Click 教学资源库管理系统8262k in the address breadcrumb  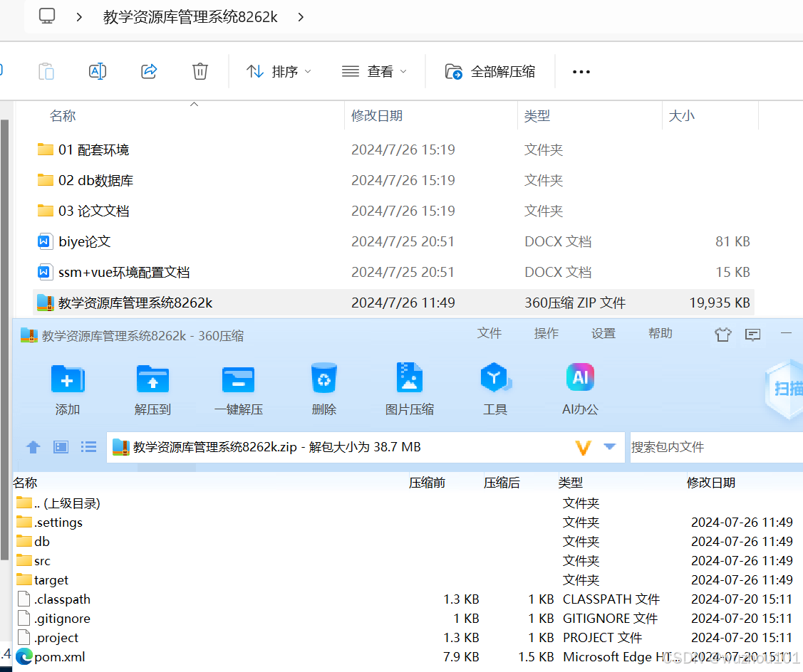pyautogui.click(x=190, y=17)
